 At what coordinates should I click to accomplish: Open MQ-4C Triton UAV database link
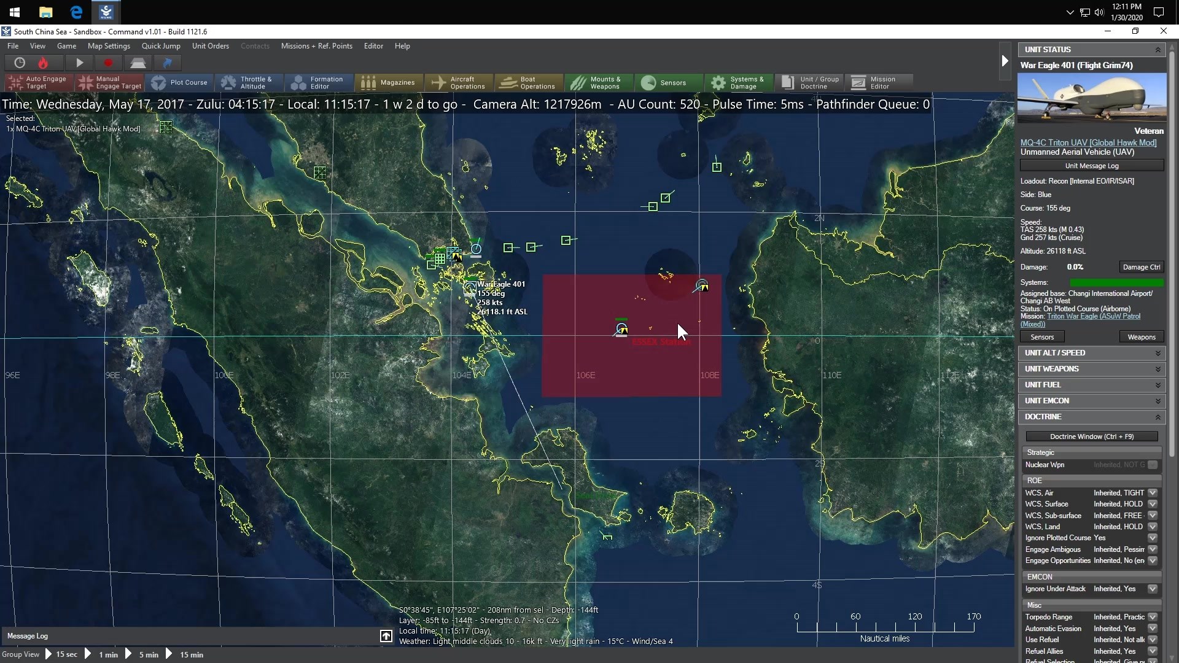click(1088, 142)
